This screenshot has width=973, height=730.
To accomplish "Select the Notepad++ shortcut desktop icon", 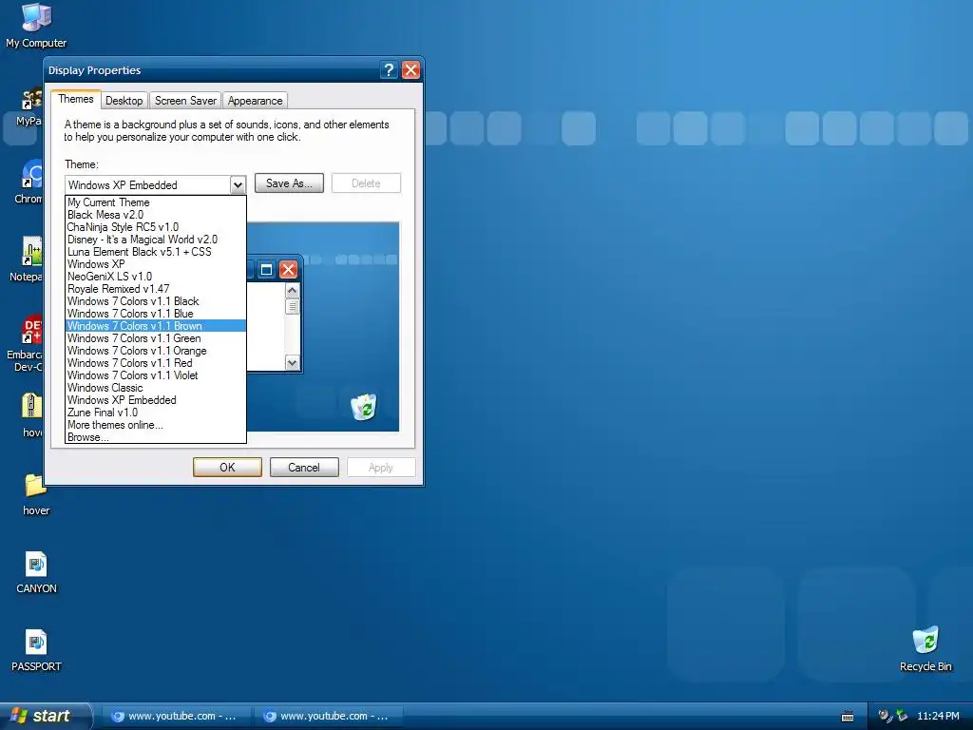I will tap(27, 259).
